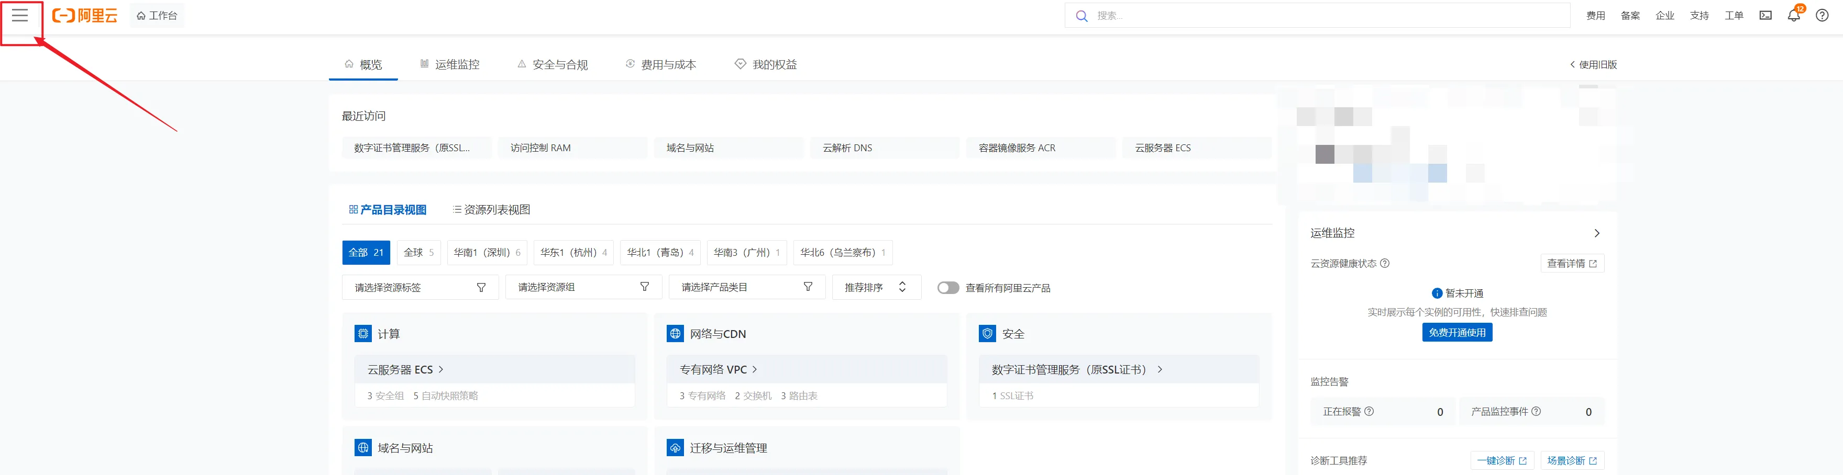Open the 推荐排序 sort dropdown

tap(875, 287)
